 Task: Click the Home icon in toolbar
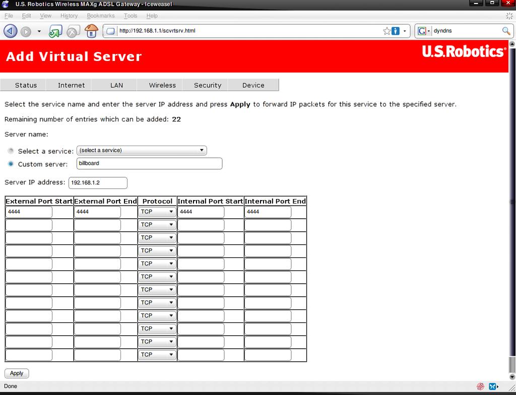(91, 31)
